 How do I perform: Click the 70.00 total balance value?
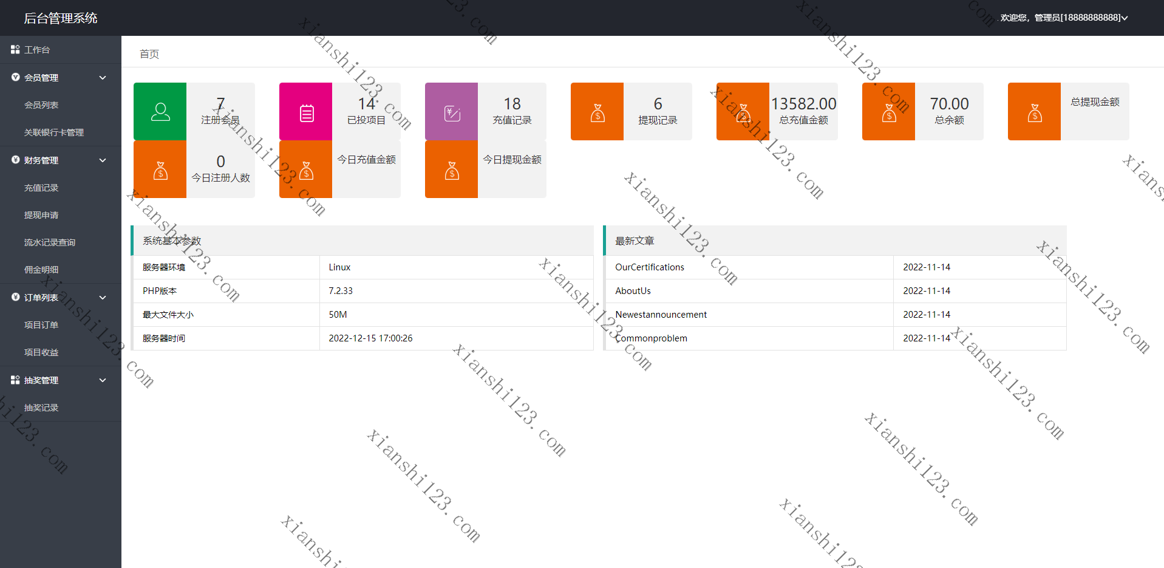pos(950,104)
